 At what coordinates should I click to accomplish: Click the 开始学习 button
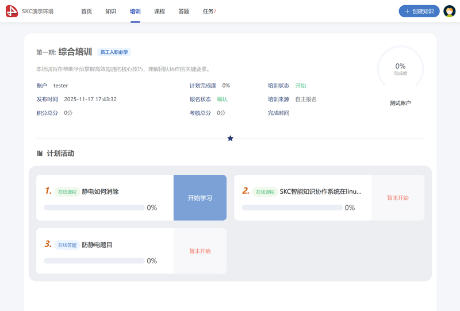(x=200, y=198)
